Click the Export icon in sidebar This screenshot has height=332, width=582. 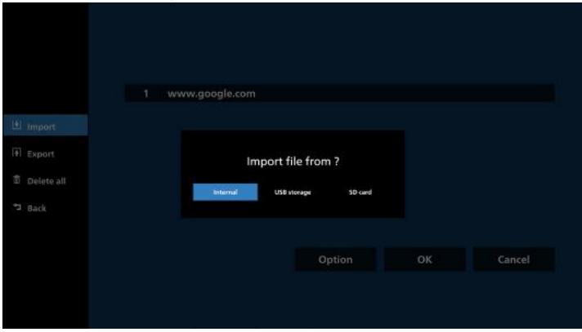(16, 153)
